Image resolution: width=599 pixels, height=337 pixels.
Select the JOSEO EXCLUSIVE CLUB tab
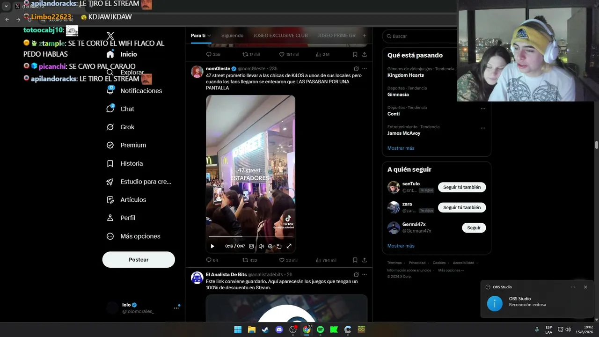click(280, 36)
